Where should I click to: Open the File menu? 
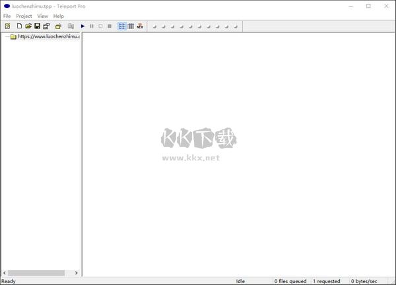pyautogui.click(x=7, y=16)
